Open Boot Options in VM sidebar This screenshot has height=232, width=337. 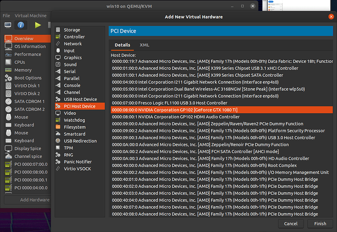point(28,78)
